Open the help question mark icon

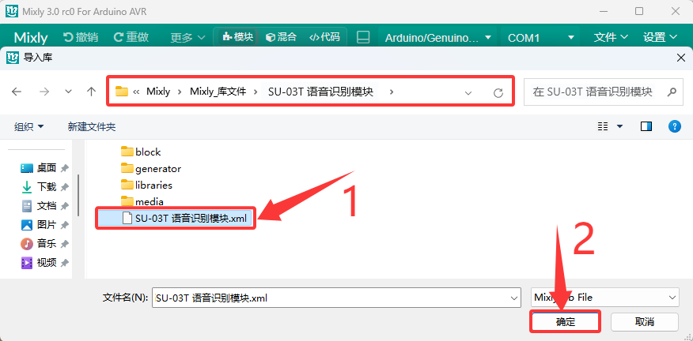tap(674, 126)
